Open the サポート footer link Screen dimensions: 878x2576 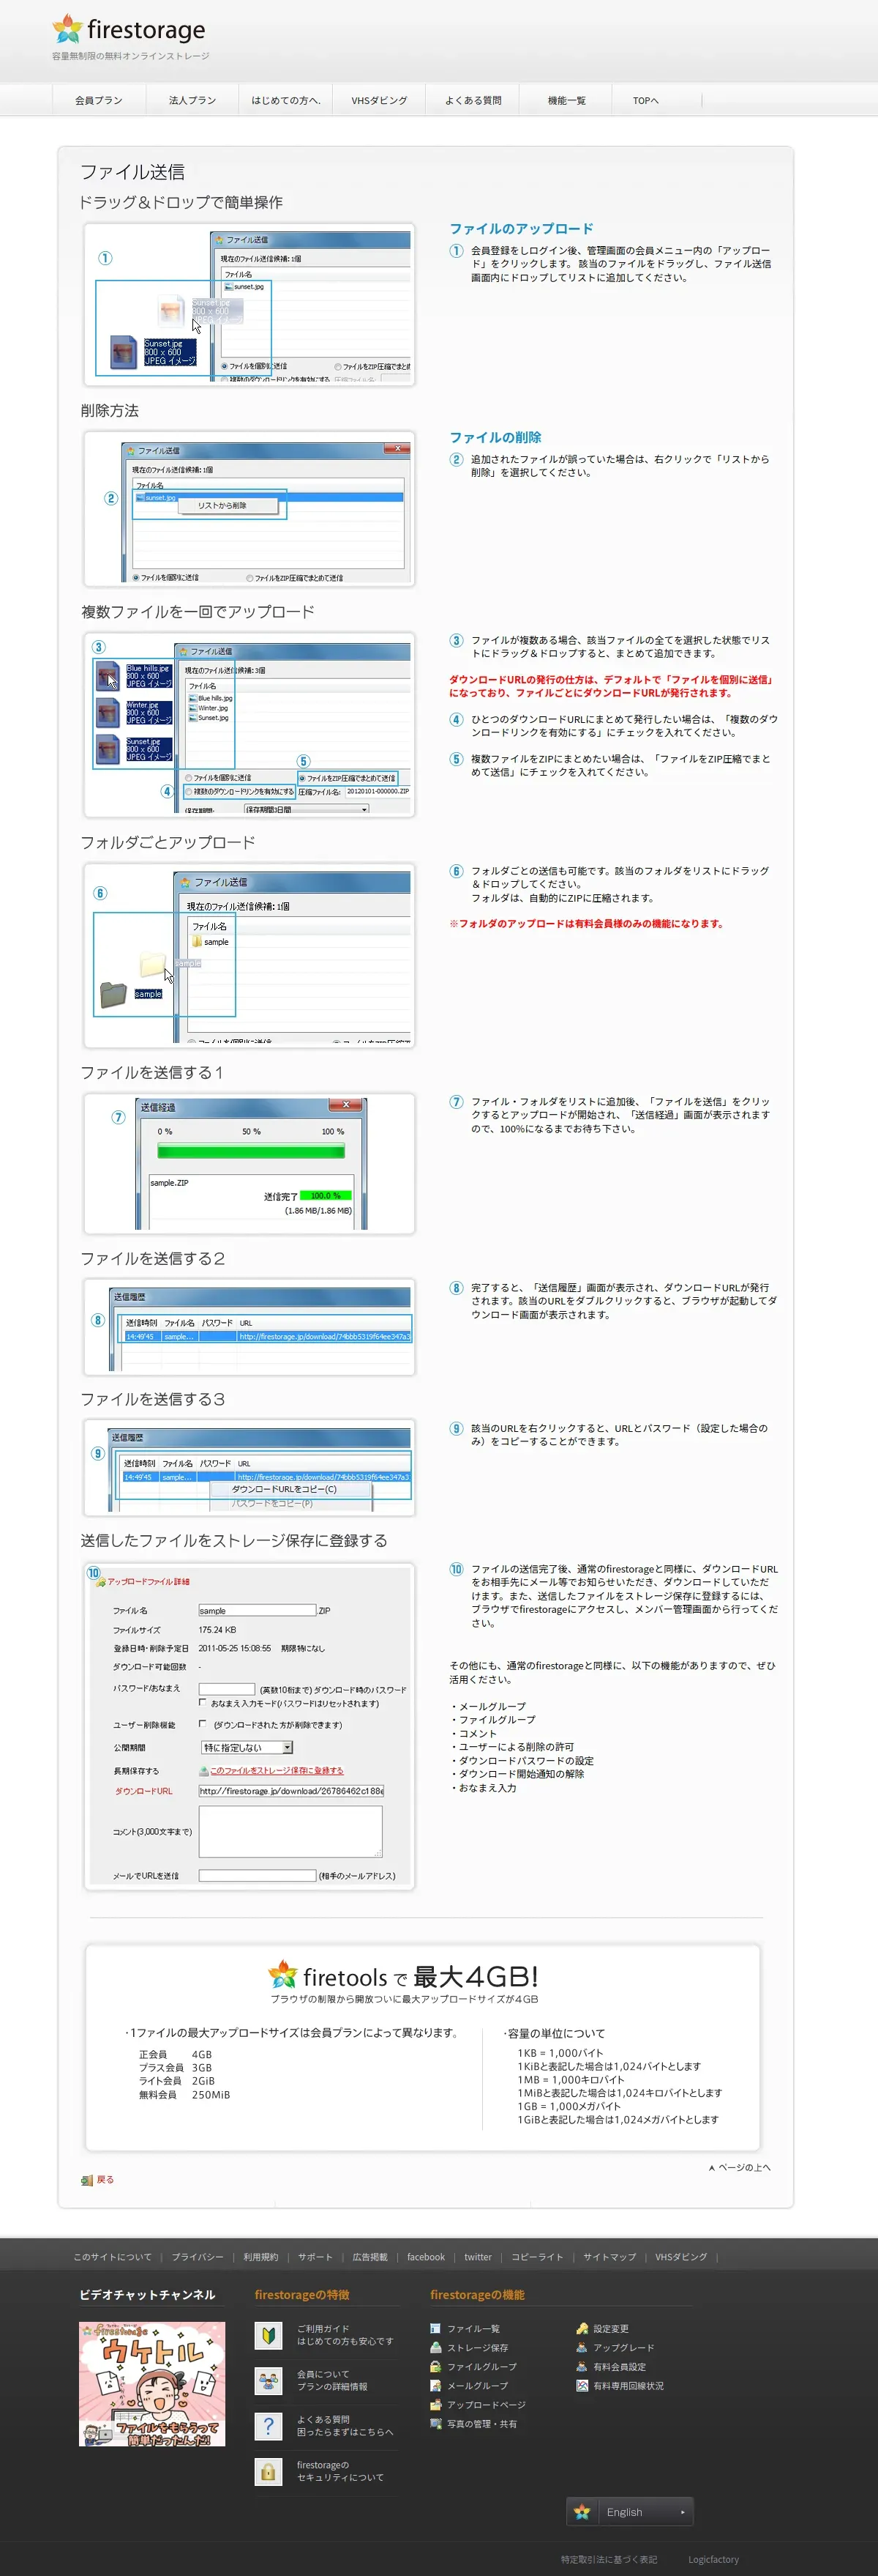[x=315, y=2256]
